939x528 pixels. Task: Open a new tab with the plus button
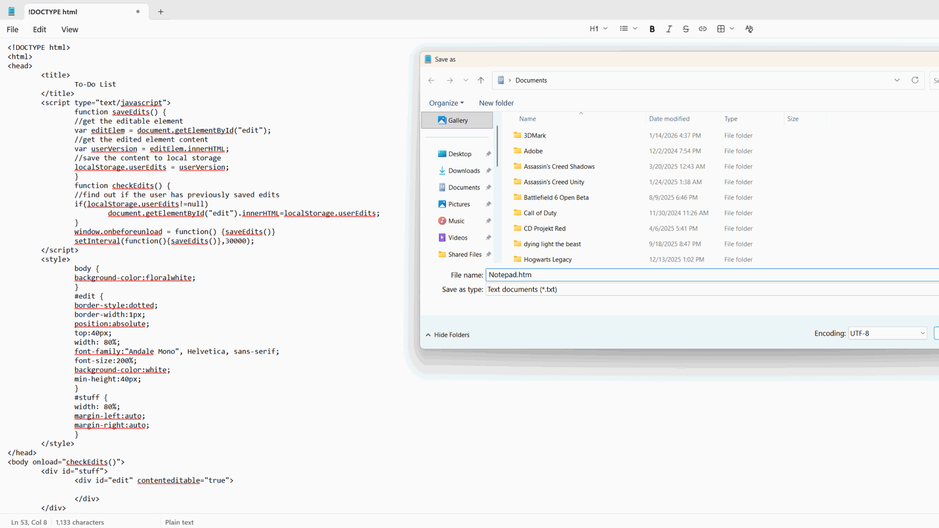coord(160,11)
